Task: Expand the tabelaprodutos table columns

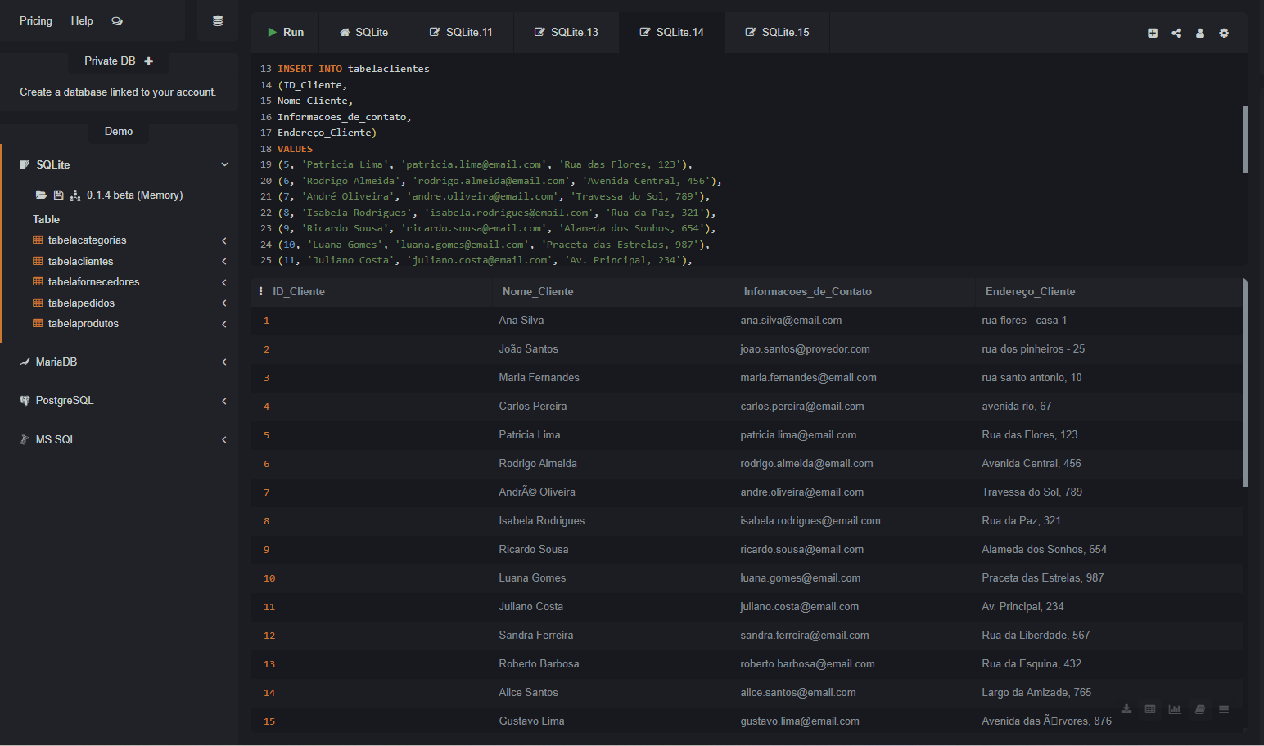Action: (x=224, y=324)
